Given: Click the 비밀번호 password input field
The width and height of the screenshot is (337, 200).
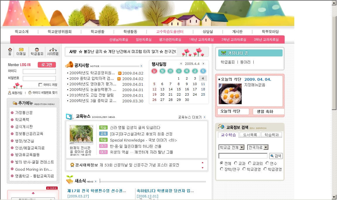Looking at the screenshot, I should click(x=39, y=78).
